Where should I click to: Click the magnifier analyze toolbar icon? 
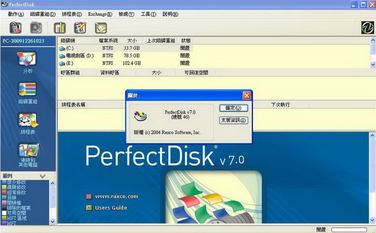101,27
